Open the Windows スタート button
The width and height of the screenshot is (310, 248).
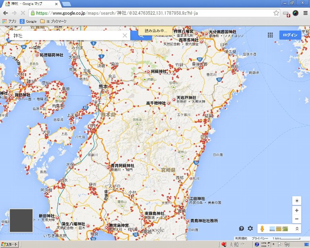(10, 244)
